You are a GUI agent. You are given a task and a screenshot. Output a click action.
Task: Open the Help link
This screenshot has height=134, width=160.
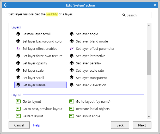pyautogui.click(x=36, y=125)
